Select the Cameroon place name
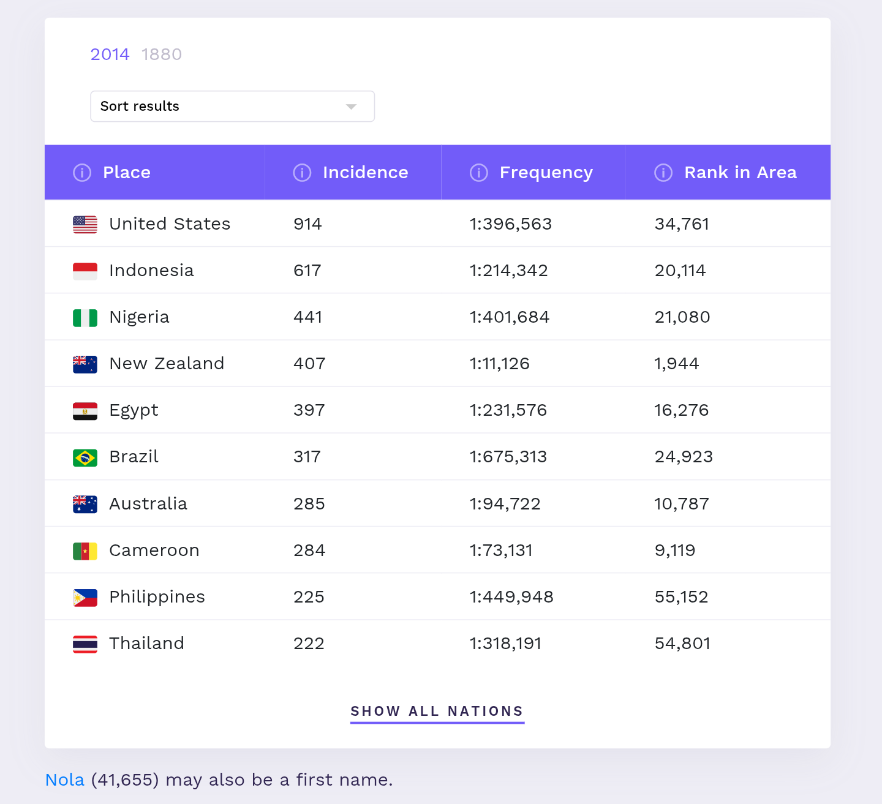This screenshot has height=804, width=882. tap(154, 550)
